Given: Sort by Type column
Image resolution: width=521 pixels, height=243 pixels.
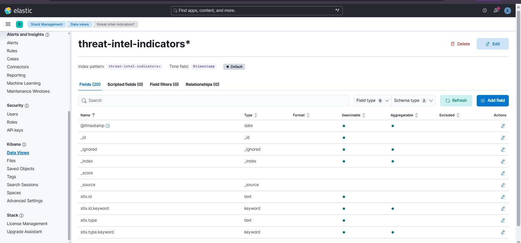Looking at the screenshot, I should point(251,115).
